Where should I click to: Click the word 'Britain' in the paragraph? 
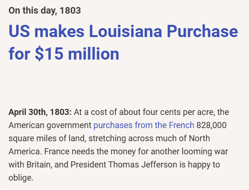tap(39, 165)
